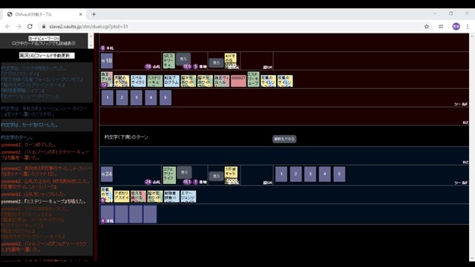Click the purple 6 mana counter on lower side
The image size is (475, 267).
[x=102, y=200]
